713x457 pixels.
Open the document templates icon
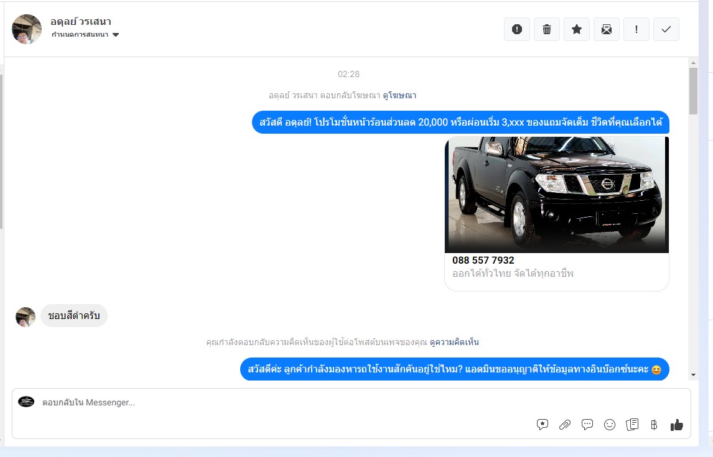[x=632, y=425]
